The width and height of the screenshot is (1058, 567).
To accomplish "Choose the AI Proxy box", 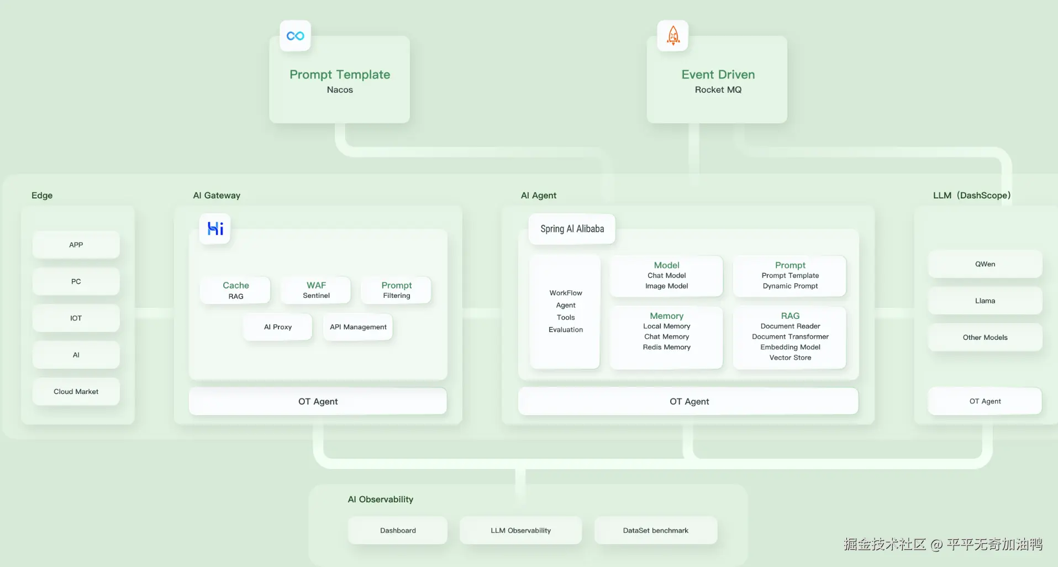I will [x=278, y=327].
